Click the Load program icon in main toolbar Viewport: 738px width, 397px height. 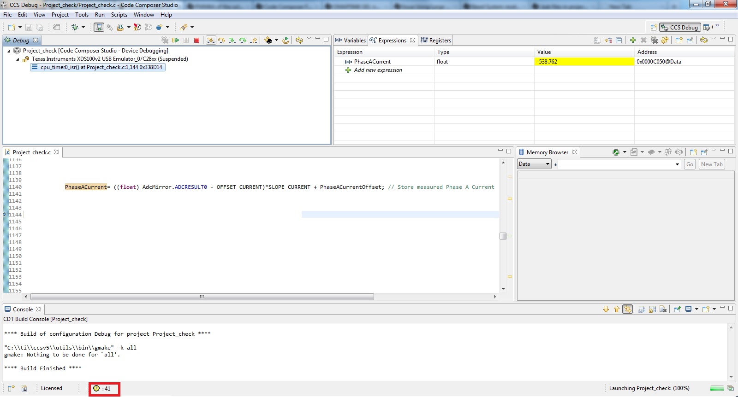pyautogui.click(x=120, y=28)
